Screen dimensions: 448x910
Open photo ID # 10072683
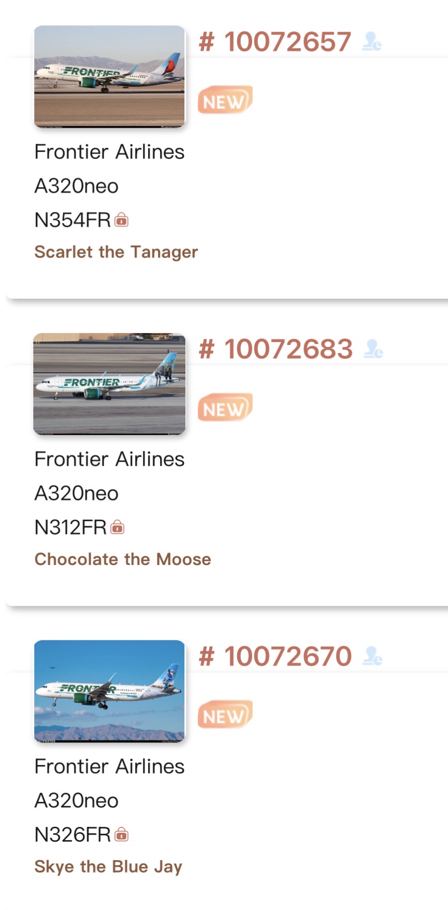276,349
